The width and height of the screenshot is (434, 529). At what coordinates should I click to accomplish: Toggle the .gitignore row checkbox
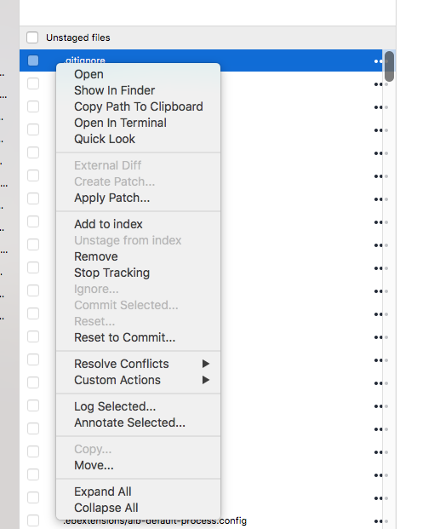(x=33, y=60)
